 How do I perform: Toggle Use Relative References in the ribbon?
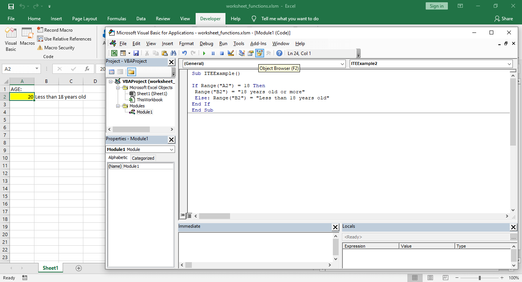(64, 39)
